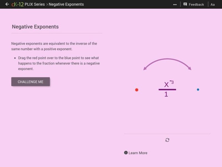Select the red draggable point
The height and width of the screenshot is (167, 222).
pos(136,90)
